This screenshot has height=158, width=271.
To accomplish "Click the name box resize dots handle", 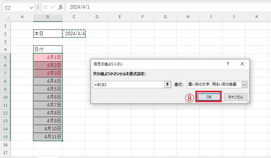I will pyautogui.click(x=38, y=7).
